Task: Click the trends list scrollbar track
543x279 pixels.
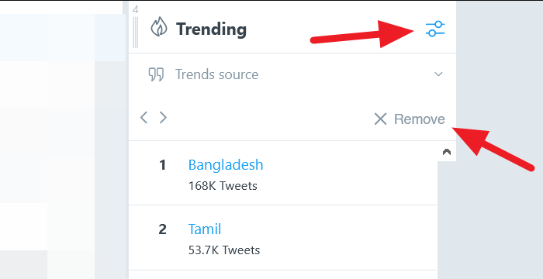Action: click(447, 220)
